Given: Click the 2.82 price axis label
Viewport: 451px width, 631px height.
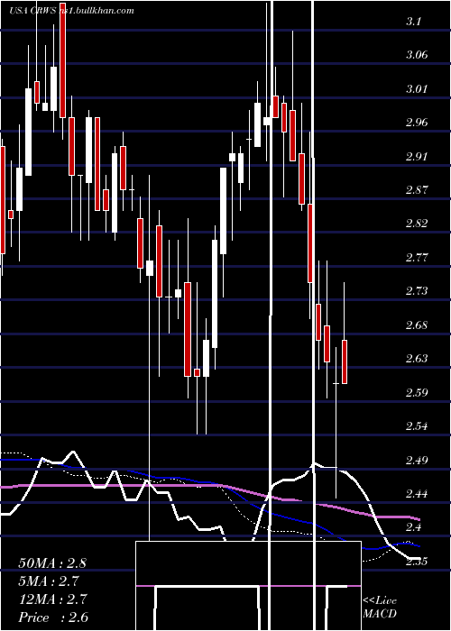Looking at the screenshot, I should pyautogui.click(x=417, y=224).
